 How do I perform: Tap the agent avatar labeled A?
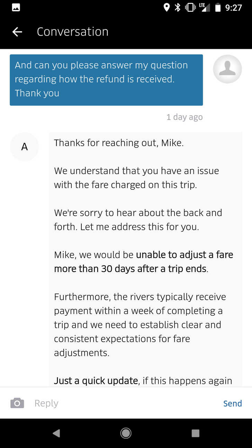(25, 147)
